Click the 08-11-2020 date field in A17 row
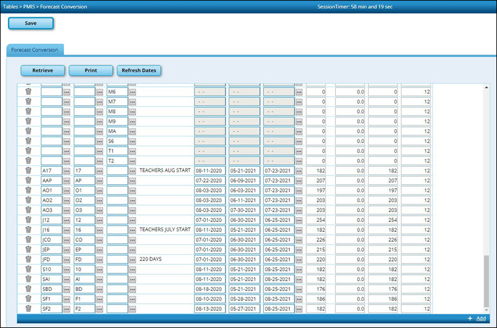The width and height of the screenshot is (497, 328). pos(209,171)
